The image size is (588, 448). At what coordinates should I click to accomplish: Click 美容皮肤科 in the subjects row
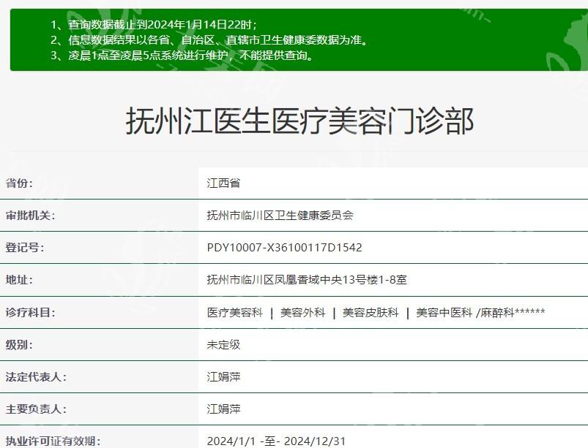(371, 313)
